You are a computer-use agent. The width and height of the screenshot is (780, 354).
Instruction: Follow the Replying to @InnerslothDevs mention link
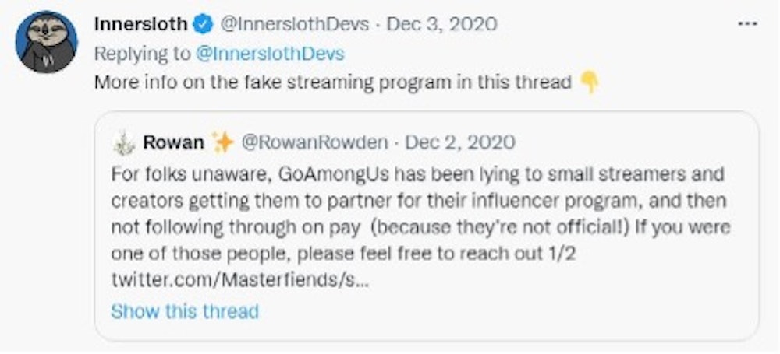pos(270,54)
